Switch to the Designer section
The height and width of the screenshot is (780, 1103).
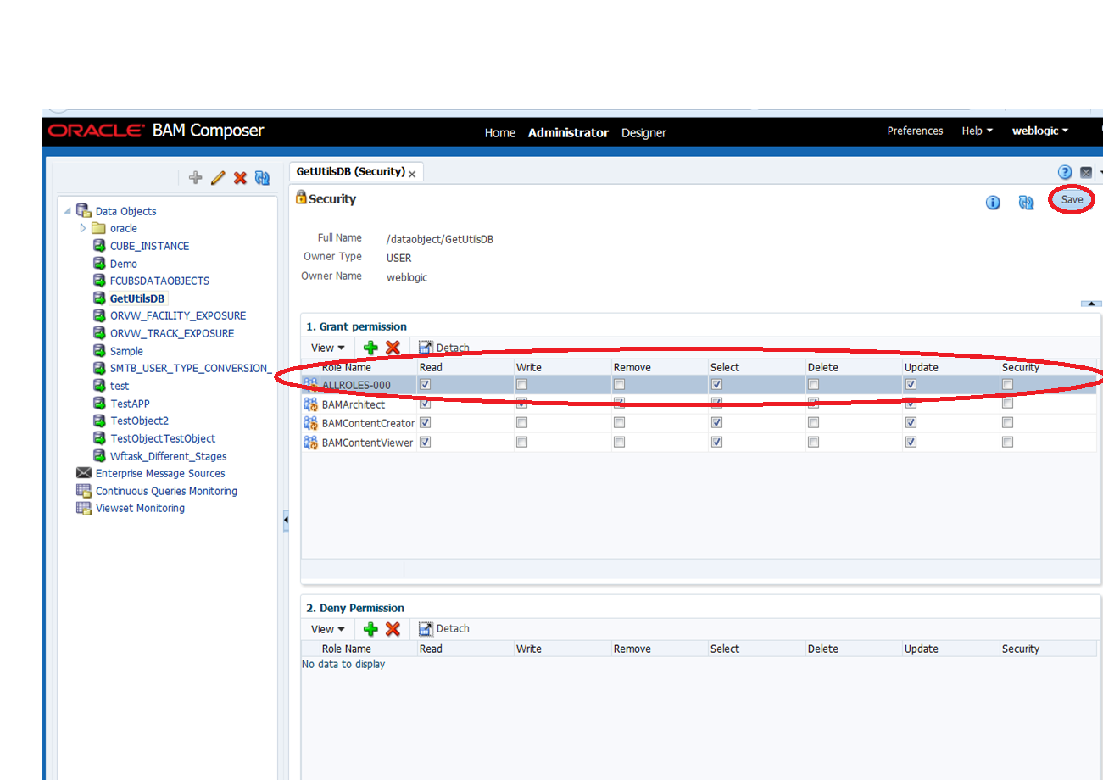[x=643, y=133]
